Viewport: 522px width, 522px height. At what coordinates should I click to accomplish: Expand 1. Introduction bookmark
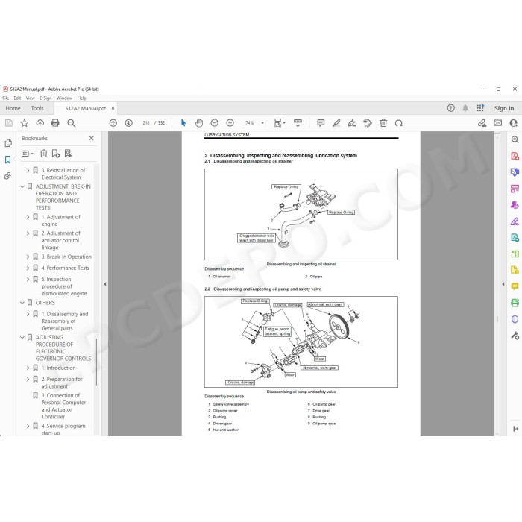click(28, 368)
